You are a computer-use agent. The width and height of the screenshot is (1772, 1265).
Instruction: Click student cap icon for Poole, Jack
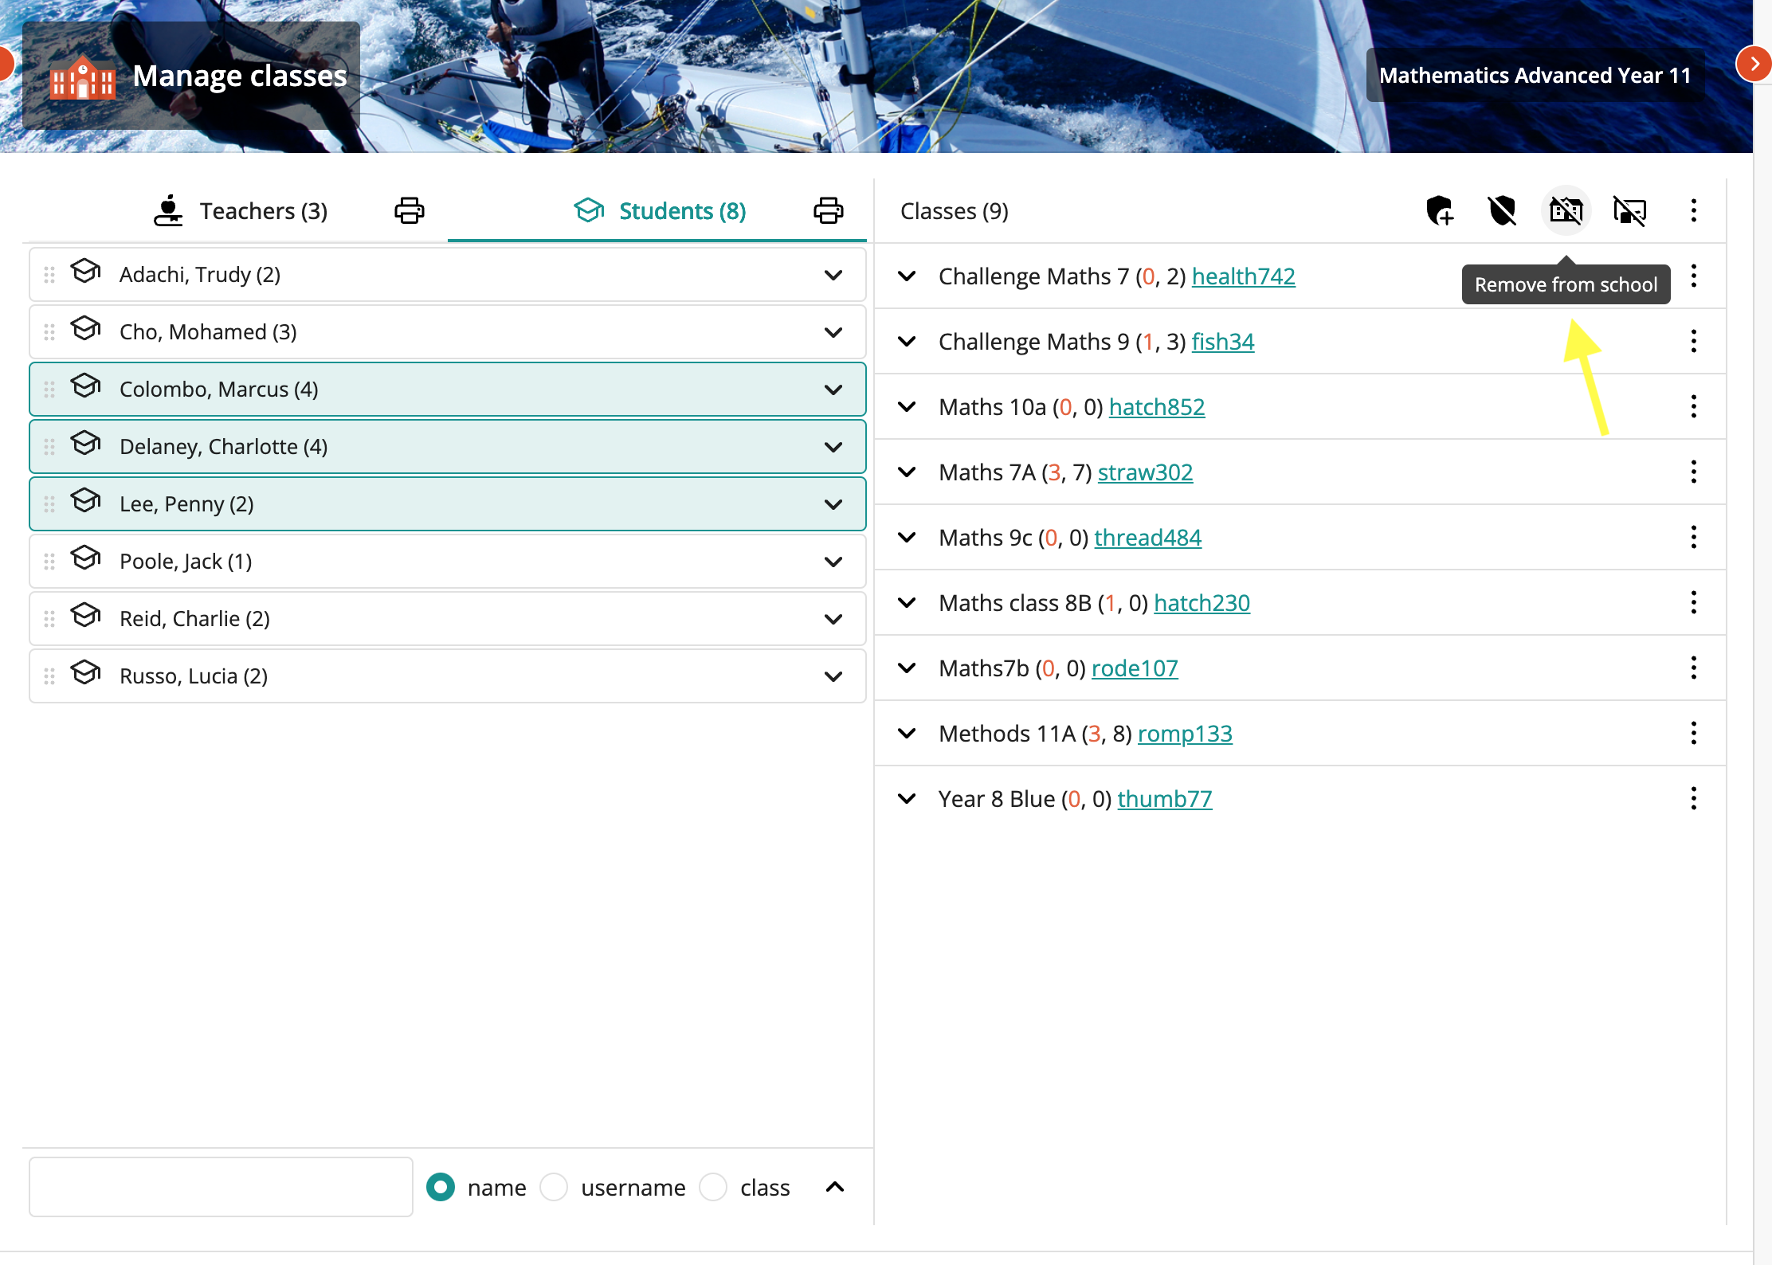click(x=85, y=558)
